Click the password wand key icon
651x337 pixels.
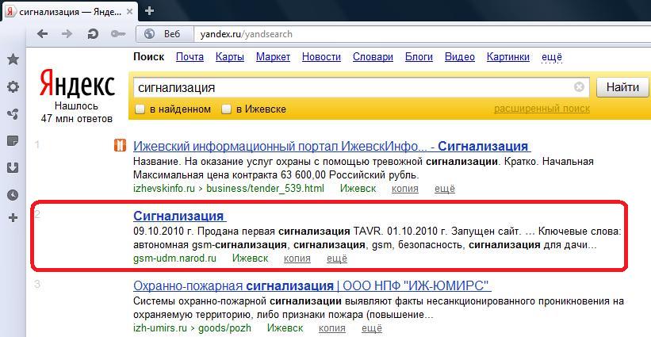click(117, 34)
